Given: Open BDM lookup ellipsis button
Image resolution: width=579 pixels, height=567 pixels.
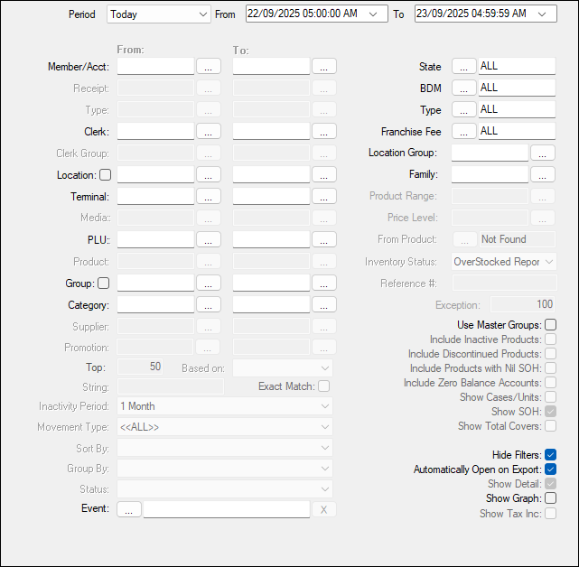Looking at the screenshot, I should 463,88.
